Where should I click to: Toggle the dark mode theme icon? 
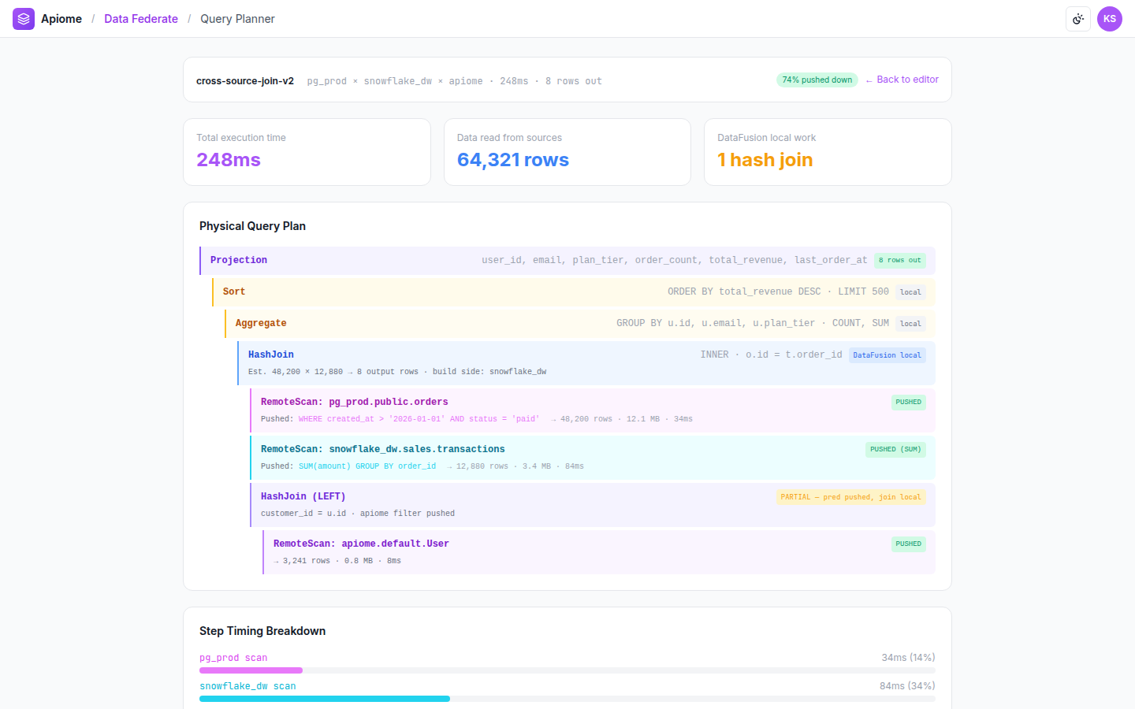[1078, 19]
